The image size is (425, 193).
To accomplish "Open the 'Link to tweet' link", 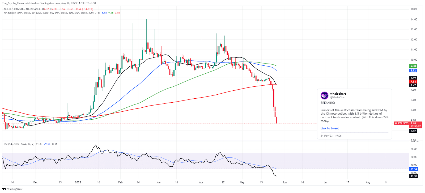I will [329, 128].
